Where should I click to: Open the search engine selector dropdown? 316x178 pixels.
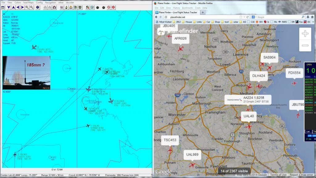click(x=254, y=17)
